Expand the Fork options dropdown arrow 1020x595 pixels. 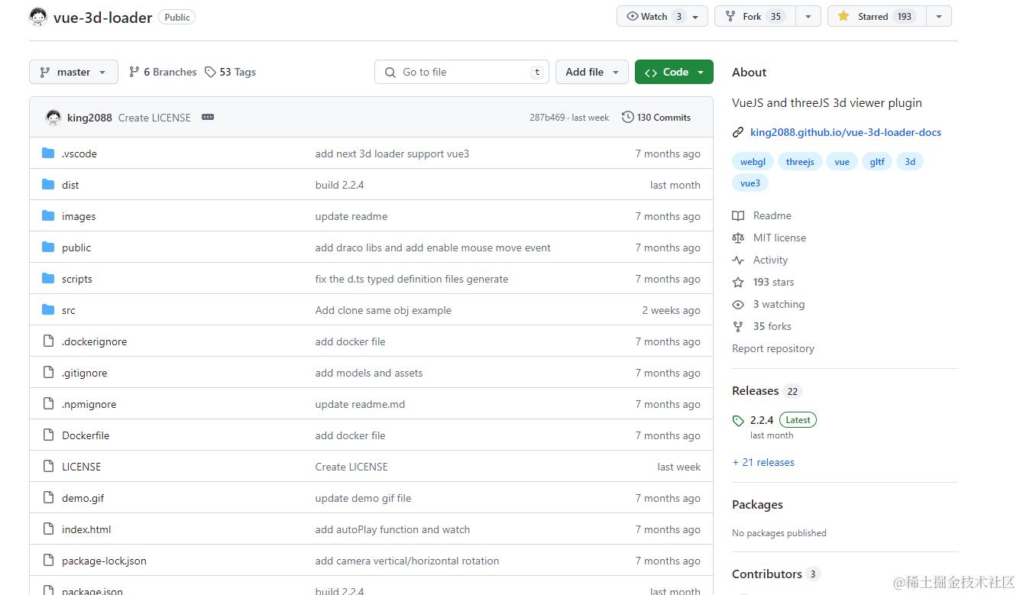[808, 16]
